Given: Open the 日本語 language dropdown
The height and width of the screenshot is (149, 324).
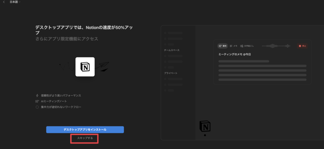Looking at the screenshot, I should (15, 2).
